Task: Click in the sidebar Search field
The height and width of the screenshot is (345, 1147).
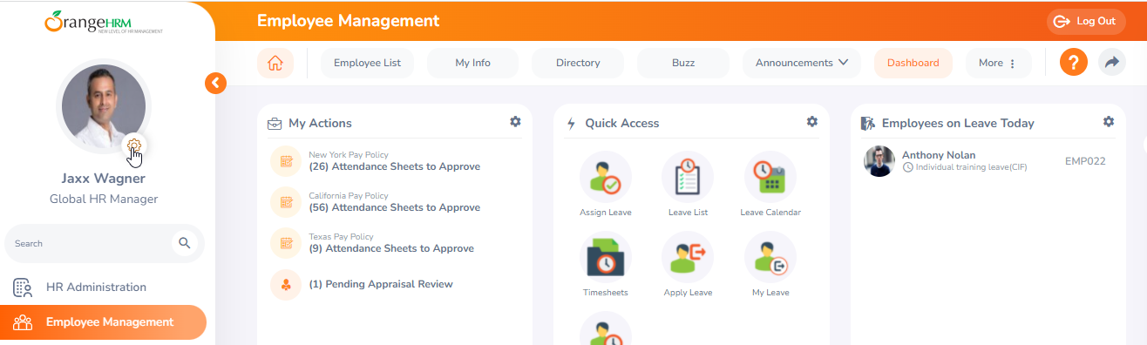Action: pos(104,243)
